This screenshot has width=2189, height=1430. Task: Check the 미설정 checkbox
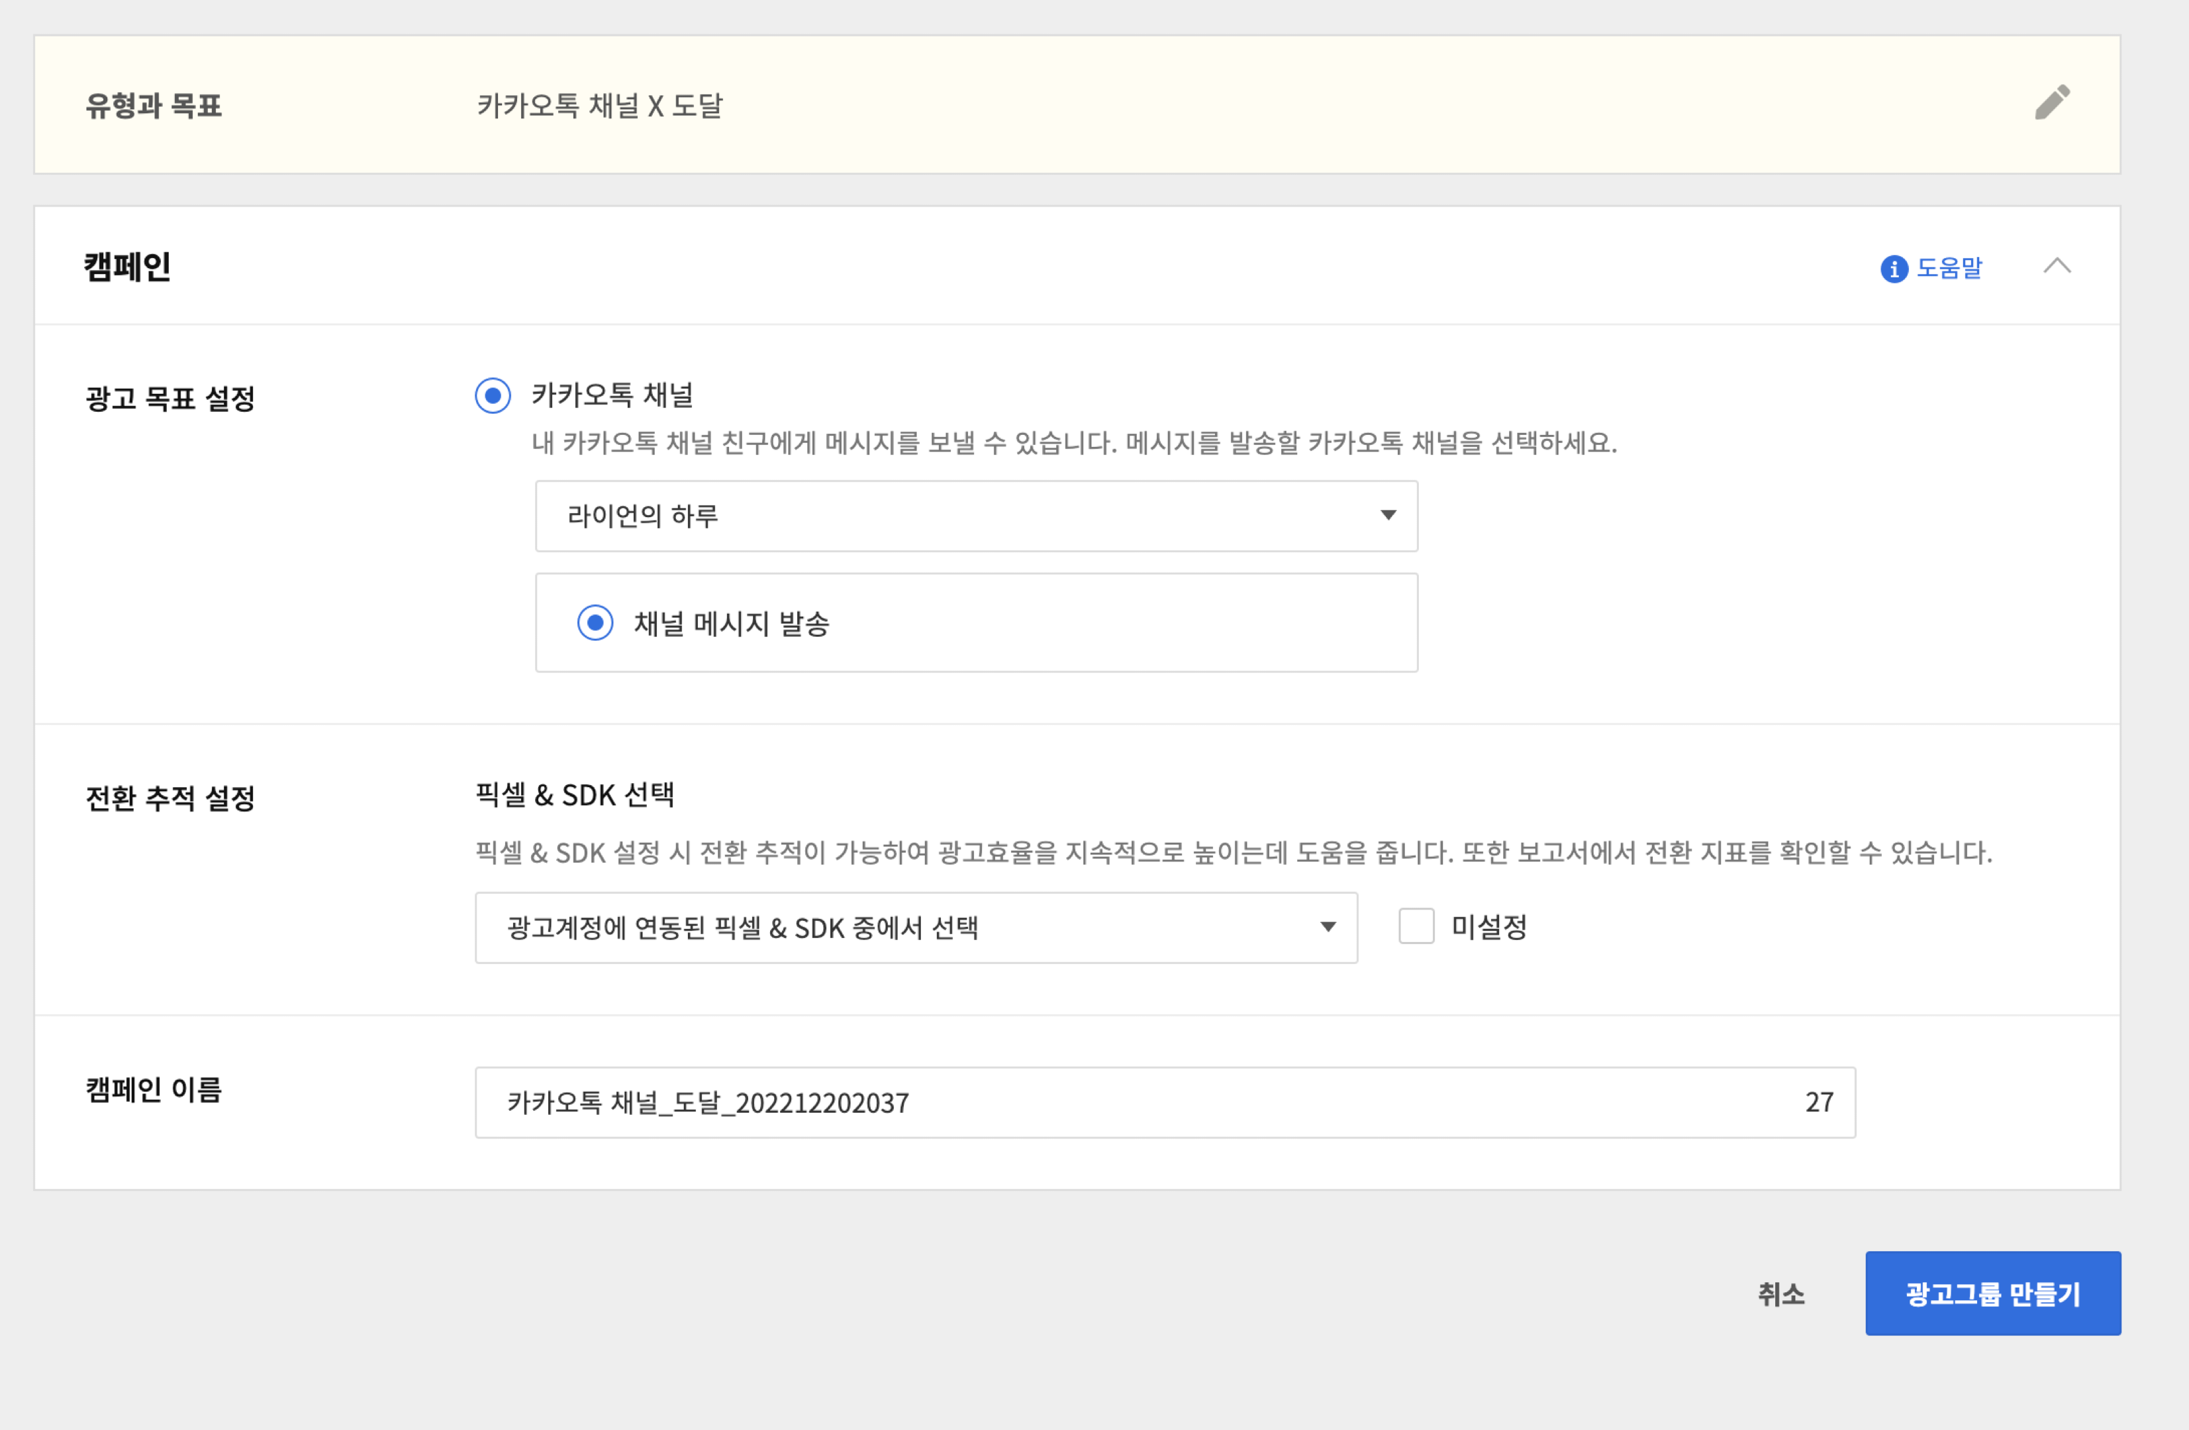(1416, 926)
